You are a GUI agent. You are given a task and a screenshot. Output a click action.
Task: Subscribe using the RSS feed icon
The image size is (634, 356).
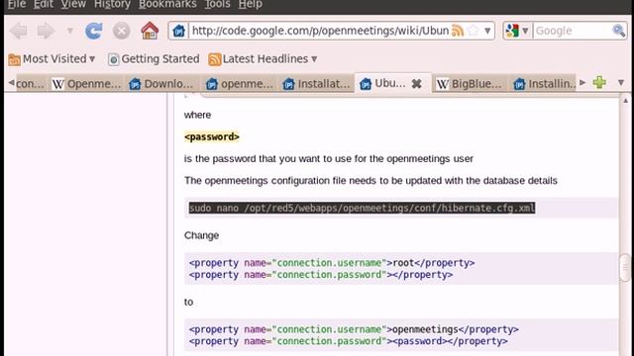pos(458,31)
